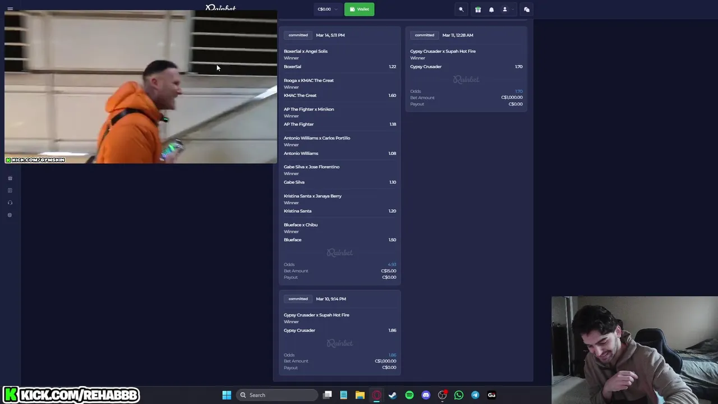Click committed badge on Mar 11 bet
The width and height of the screenshot is (718, 404).
tap(424, 35)
